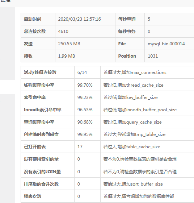Click the value 90.68%
Viewport: 194px width, 203px height.
[x=85, y=122]
